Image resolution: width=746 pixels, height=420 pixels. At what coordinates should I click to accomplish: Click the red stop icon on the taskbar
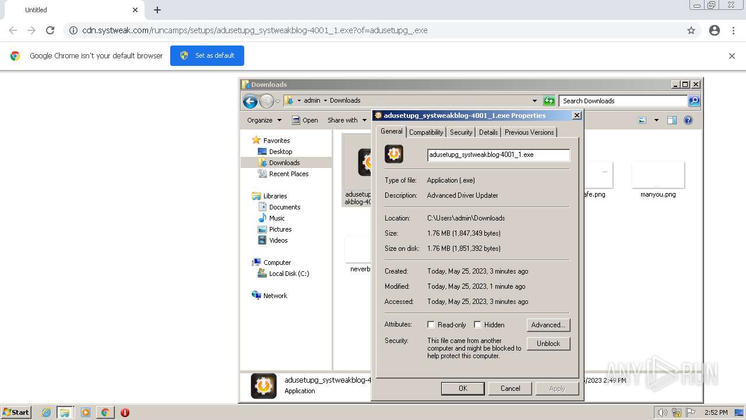tap(125, 412)
